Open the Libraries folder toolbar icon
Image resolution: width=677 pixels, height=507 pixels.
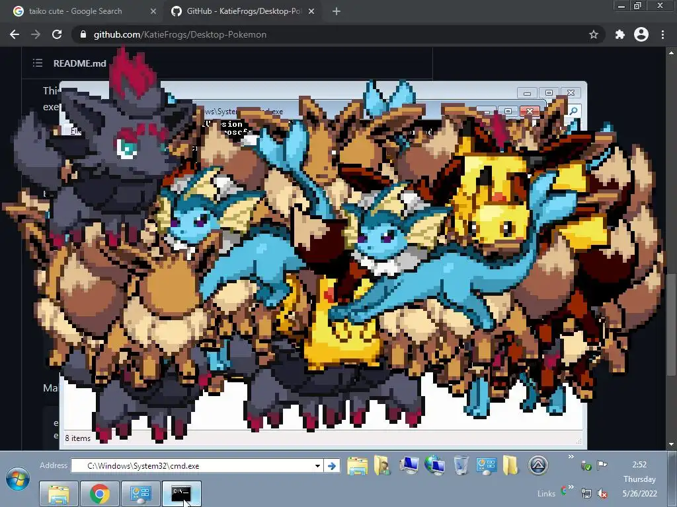357,465
